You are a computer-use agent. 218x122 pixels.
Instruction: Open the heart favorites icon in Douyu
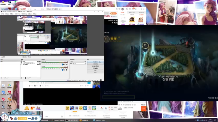[119, 9]
